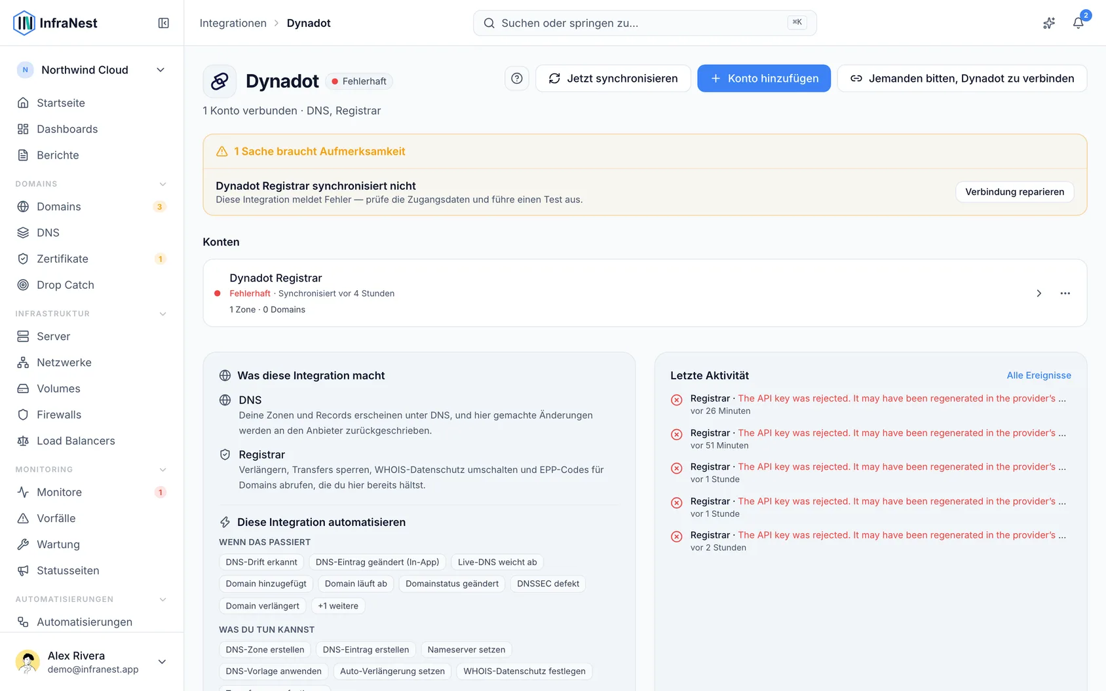The height and width of the screenshot is (691, 1106).
Task: Open Dashboards in sidebar
Action: (92, 129)
